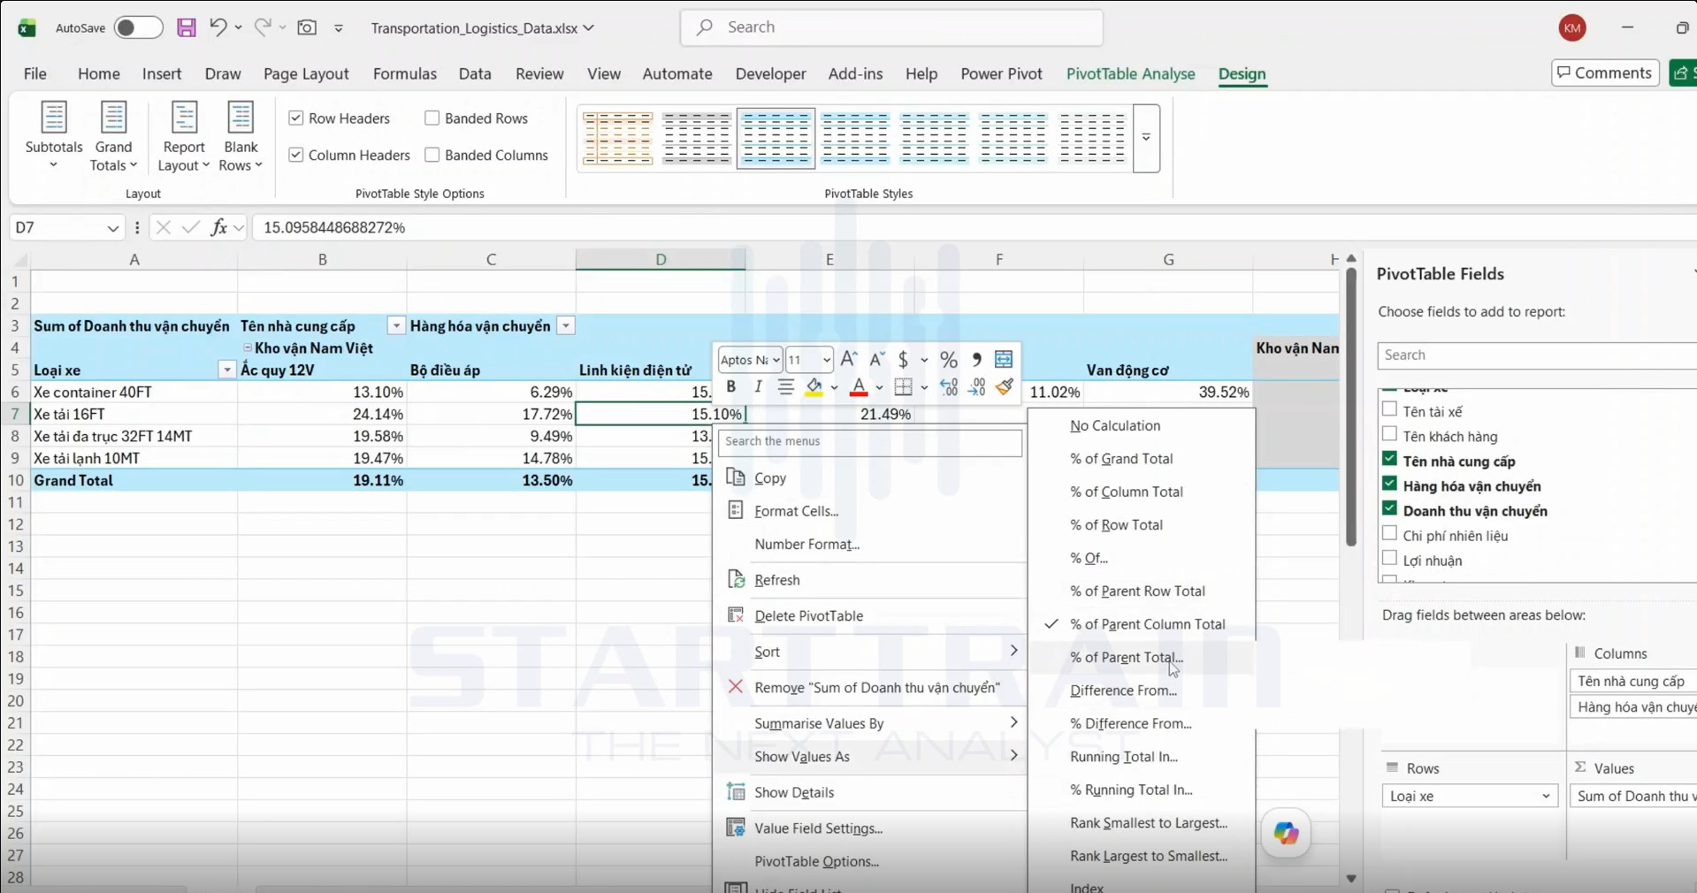This screenshot has width=1697, height=893.
Task: Click the format painter brush icon
Action: [x=1004, y=387]
